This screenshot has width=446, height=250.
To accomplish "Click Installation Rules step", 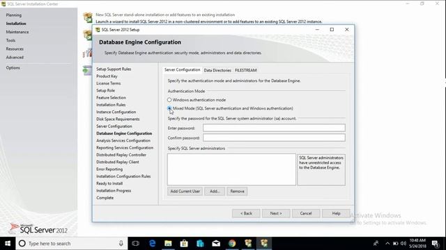I will tap(111, 105).
